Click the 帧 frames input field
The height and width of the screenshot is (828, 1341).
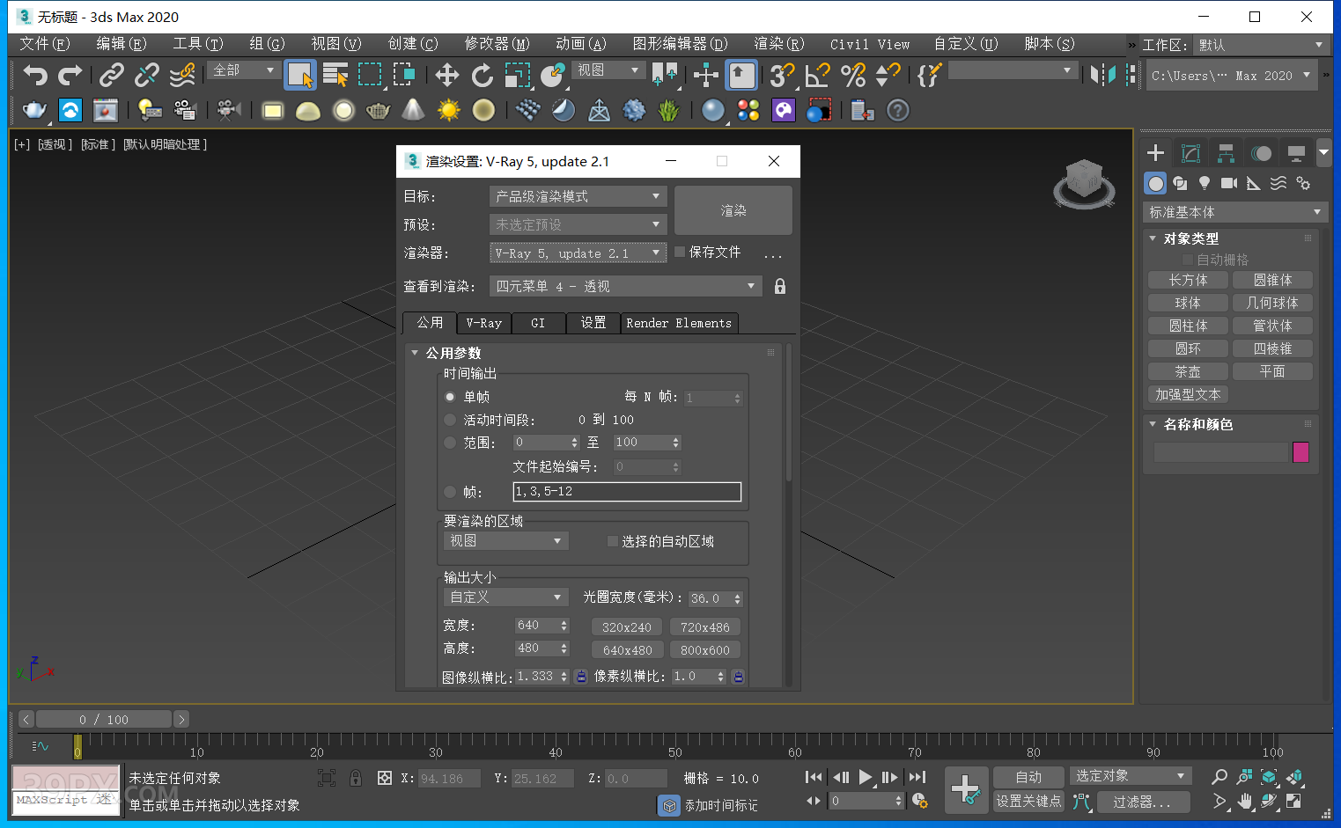click(x=627, y=492)
